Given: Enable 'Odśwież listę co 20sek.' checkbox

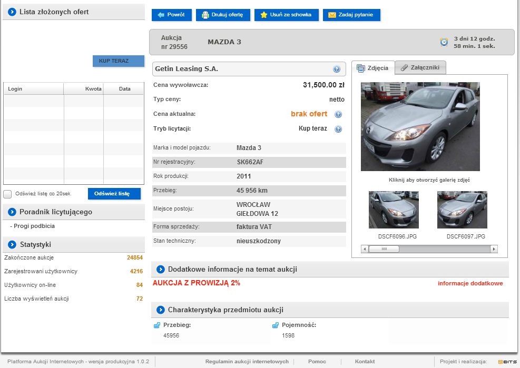Looking at the screenshot, I should pyautogui.click(x=8, y=194).
